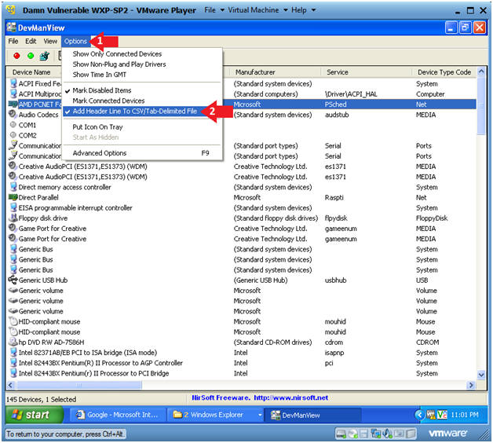The height and width of the screenshot is (443, 493).
Task: Click the VMware hard disk status icon
Action: coord(341,434)
